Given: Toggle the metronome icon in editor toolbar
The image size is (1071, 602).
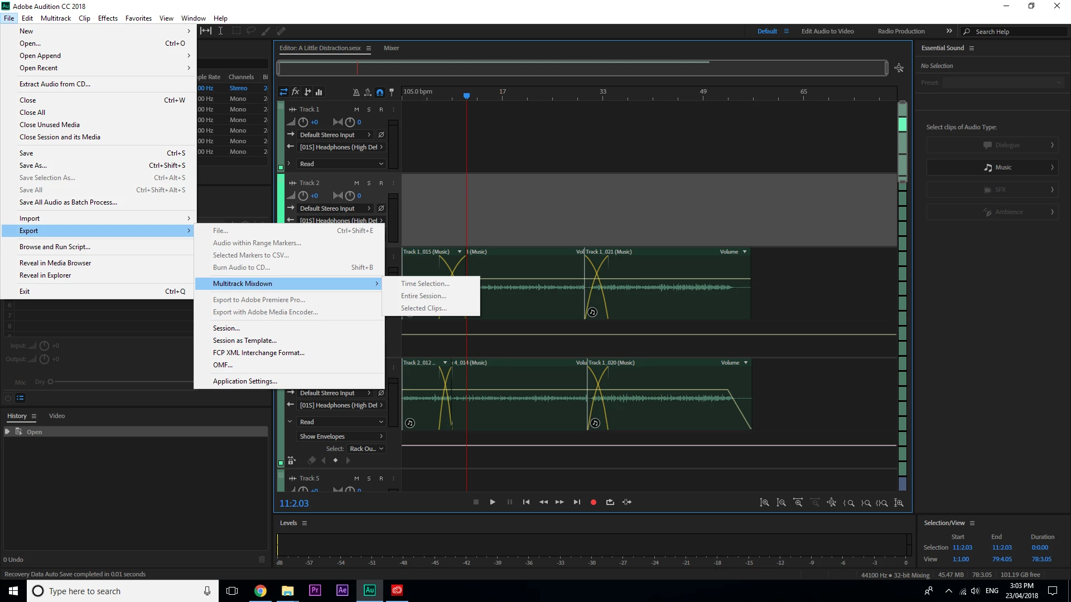Looking at the screenshot, I should point(356,92).
